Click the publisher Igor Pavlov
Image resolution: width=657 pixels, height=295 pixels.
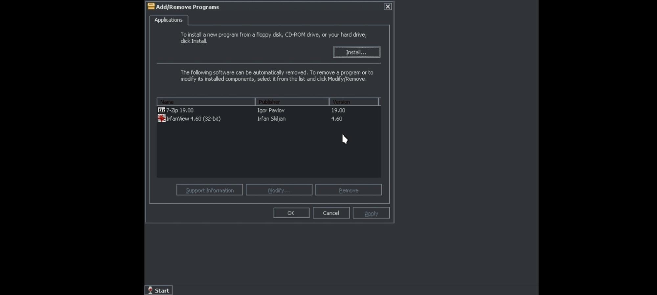click(271, 110)
